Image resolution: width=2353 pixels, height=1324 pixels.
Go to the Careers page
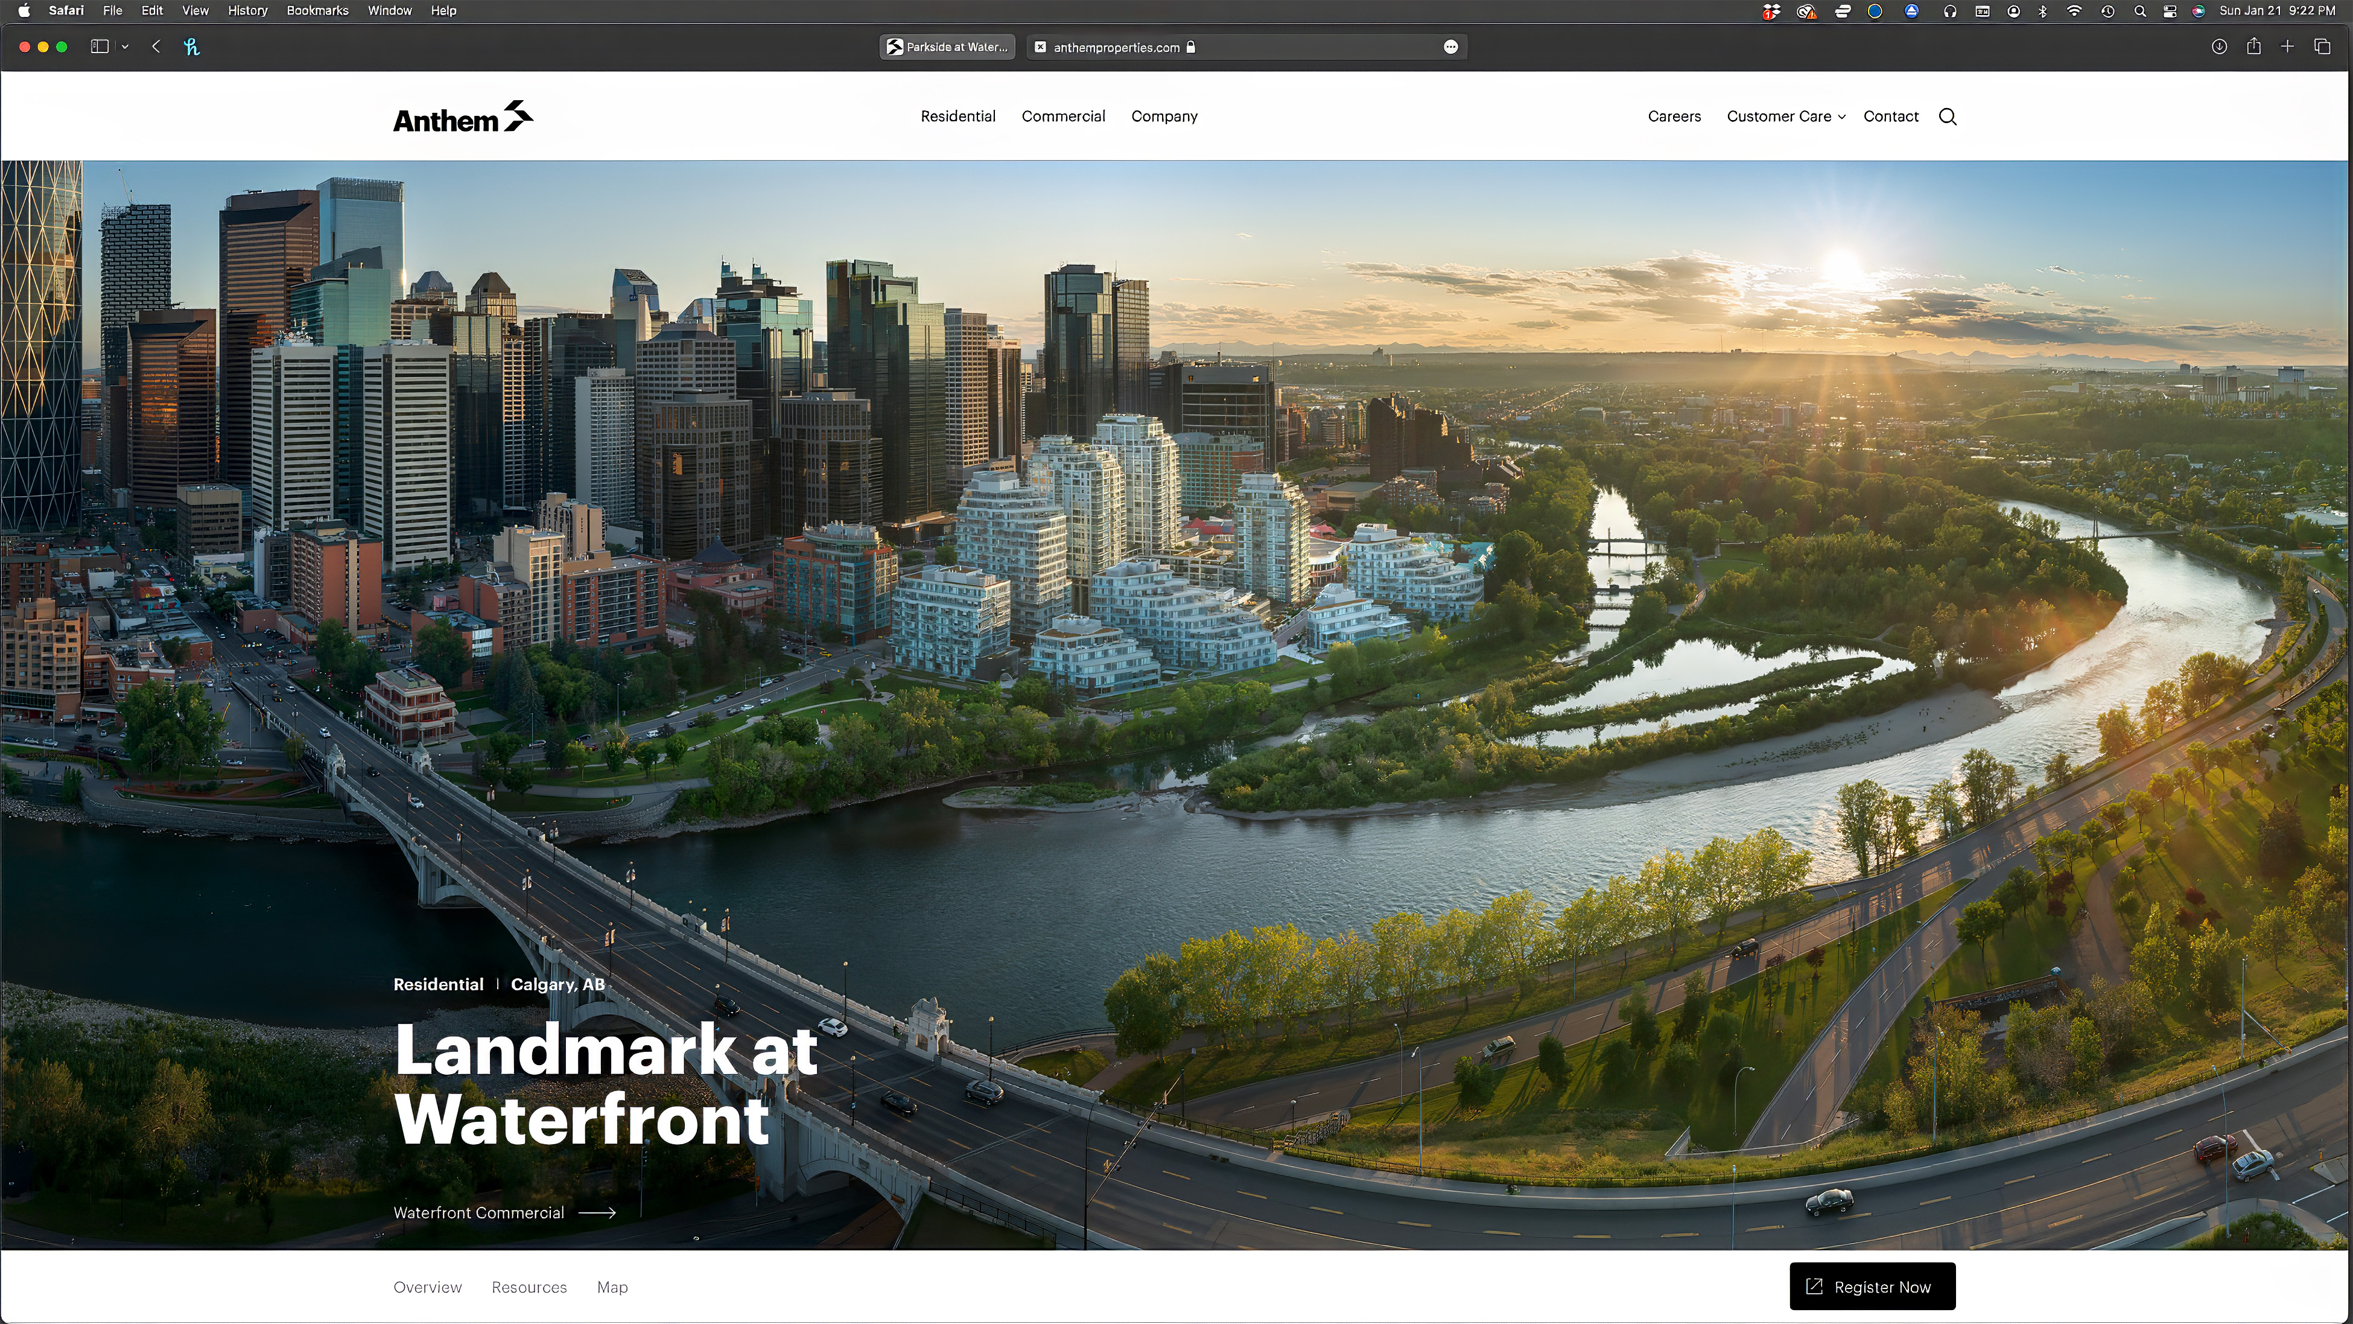(1674, 117)
